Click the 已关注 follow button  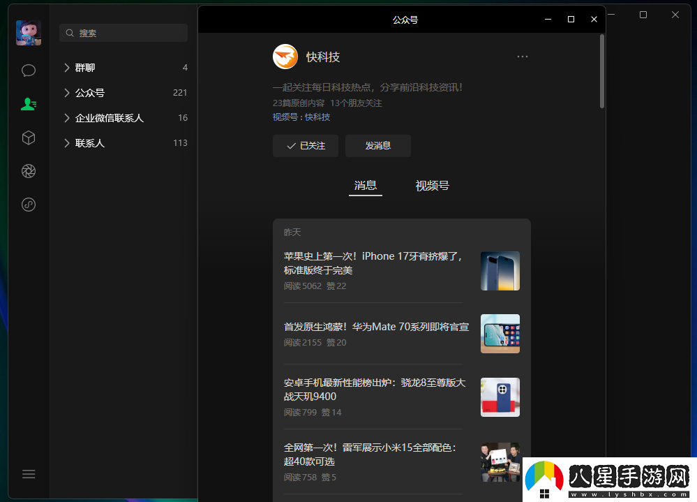(x=305, y=146)
